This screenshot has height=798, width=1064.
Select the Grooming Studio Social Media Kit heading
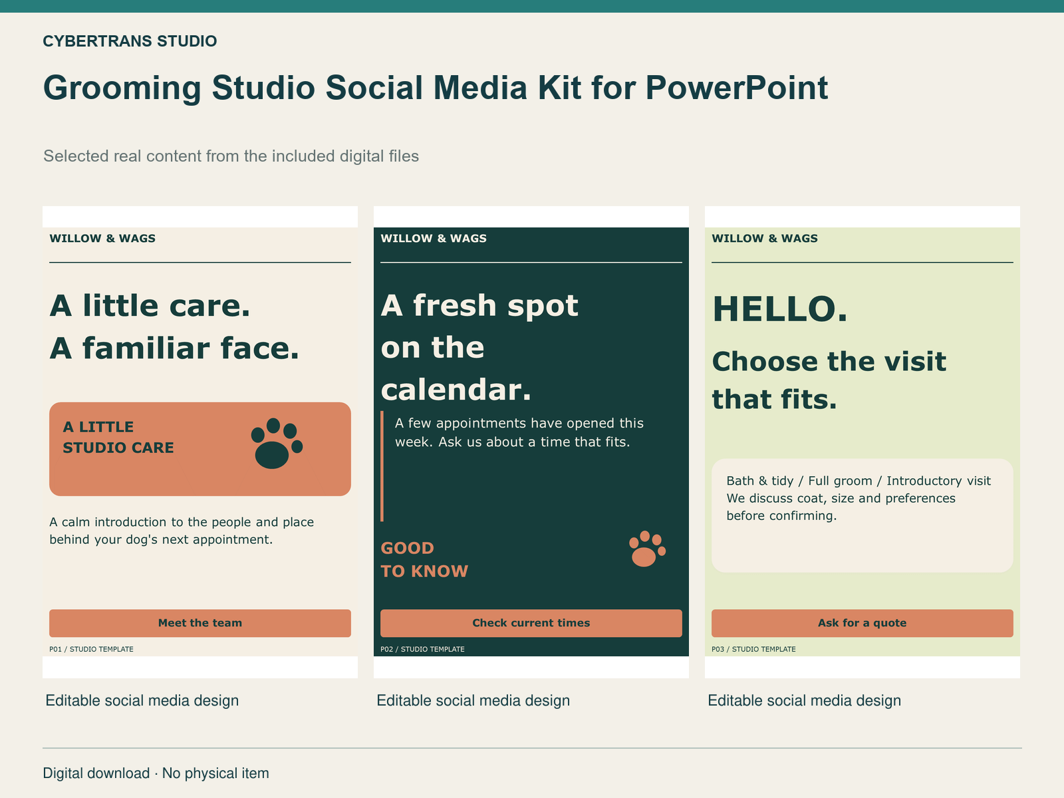point(436,88)
